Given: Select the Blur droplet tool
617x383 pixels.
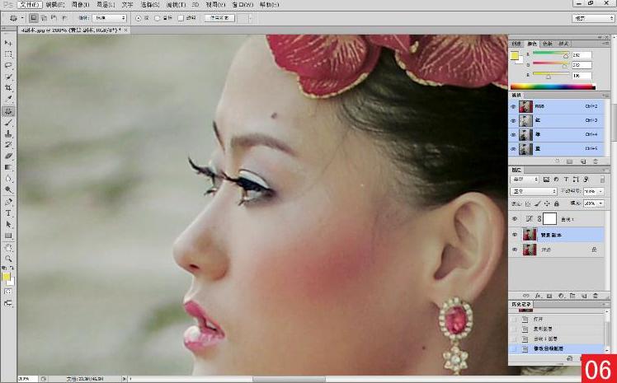Looking at the screenshot, I should tap(8, 179).
